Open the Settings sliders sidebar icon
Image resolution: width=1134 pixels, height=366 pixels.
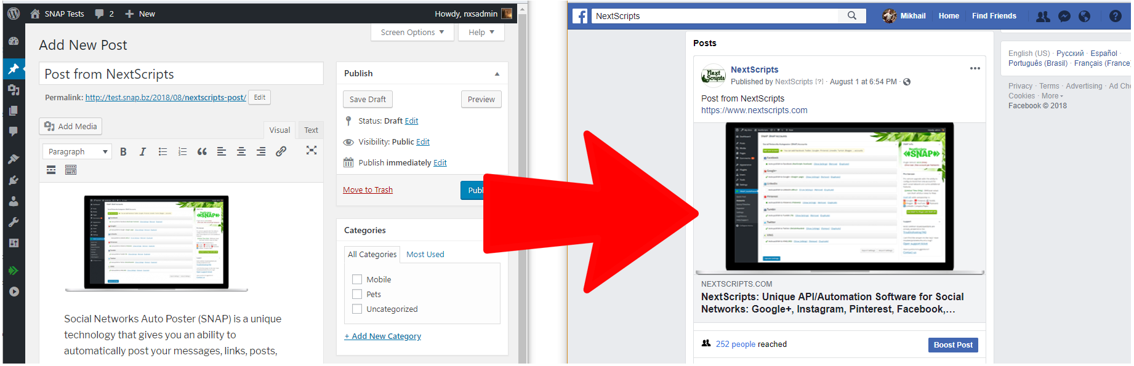click(14, 243)
